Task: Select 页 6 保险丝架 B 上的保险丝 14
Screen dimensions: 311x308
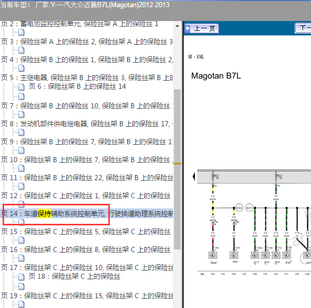Action: [x=77, y=86]
